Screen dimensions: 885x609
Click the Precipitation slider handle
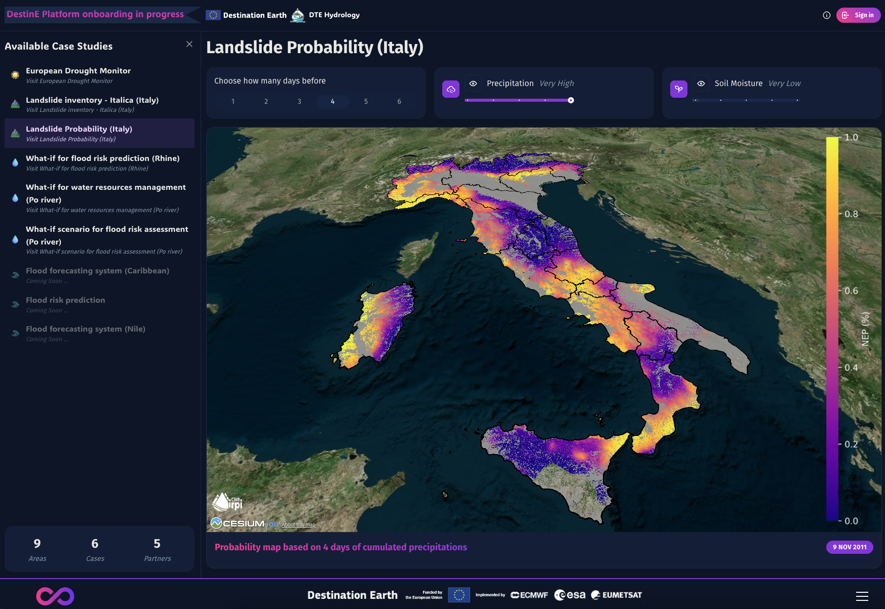(x=571, y=100)
